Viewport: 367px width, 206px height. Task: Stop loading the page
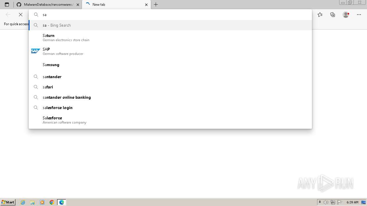21,15
